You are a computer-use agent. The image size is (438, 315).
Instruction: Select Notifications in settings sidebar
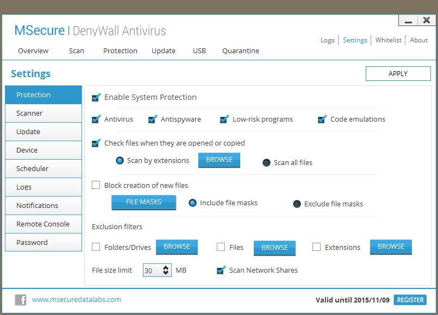click(x=43, y=205)
